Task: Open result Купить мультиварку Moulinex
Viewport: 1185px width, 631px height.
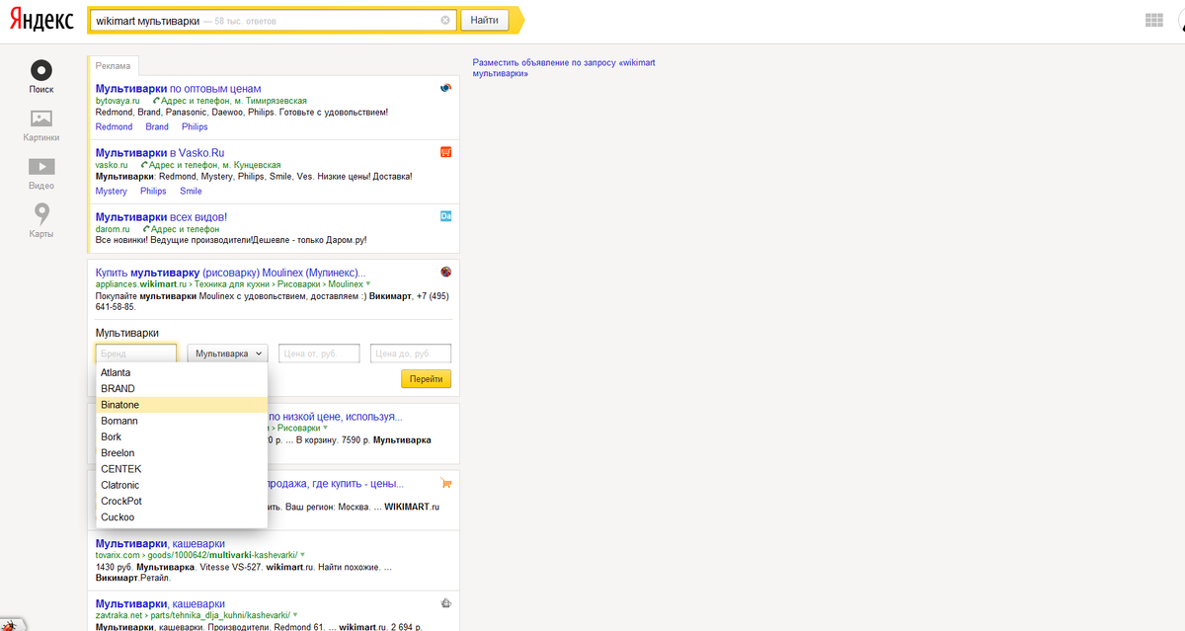Action: [230, 272]
